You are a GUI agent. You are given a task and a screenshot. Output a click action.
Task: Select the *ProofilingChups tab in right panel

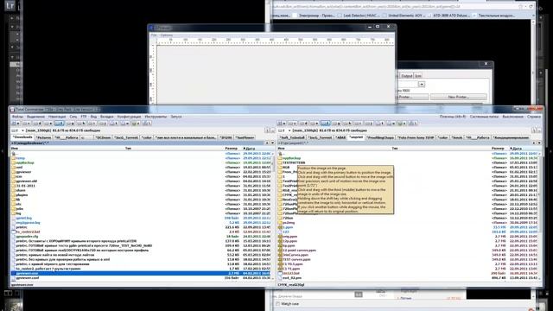(x=380, y=137)
